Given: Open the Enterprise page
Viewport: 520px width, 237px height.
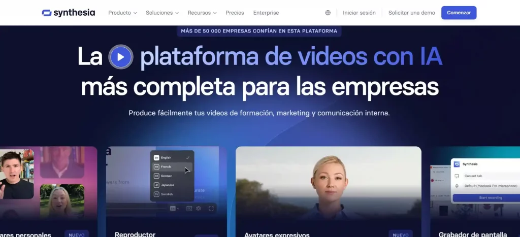Looking at the screenshot, I should click(266, 13).
